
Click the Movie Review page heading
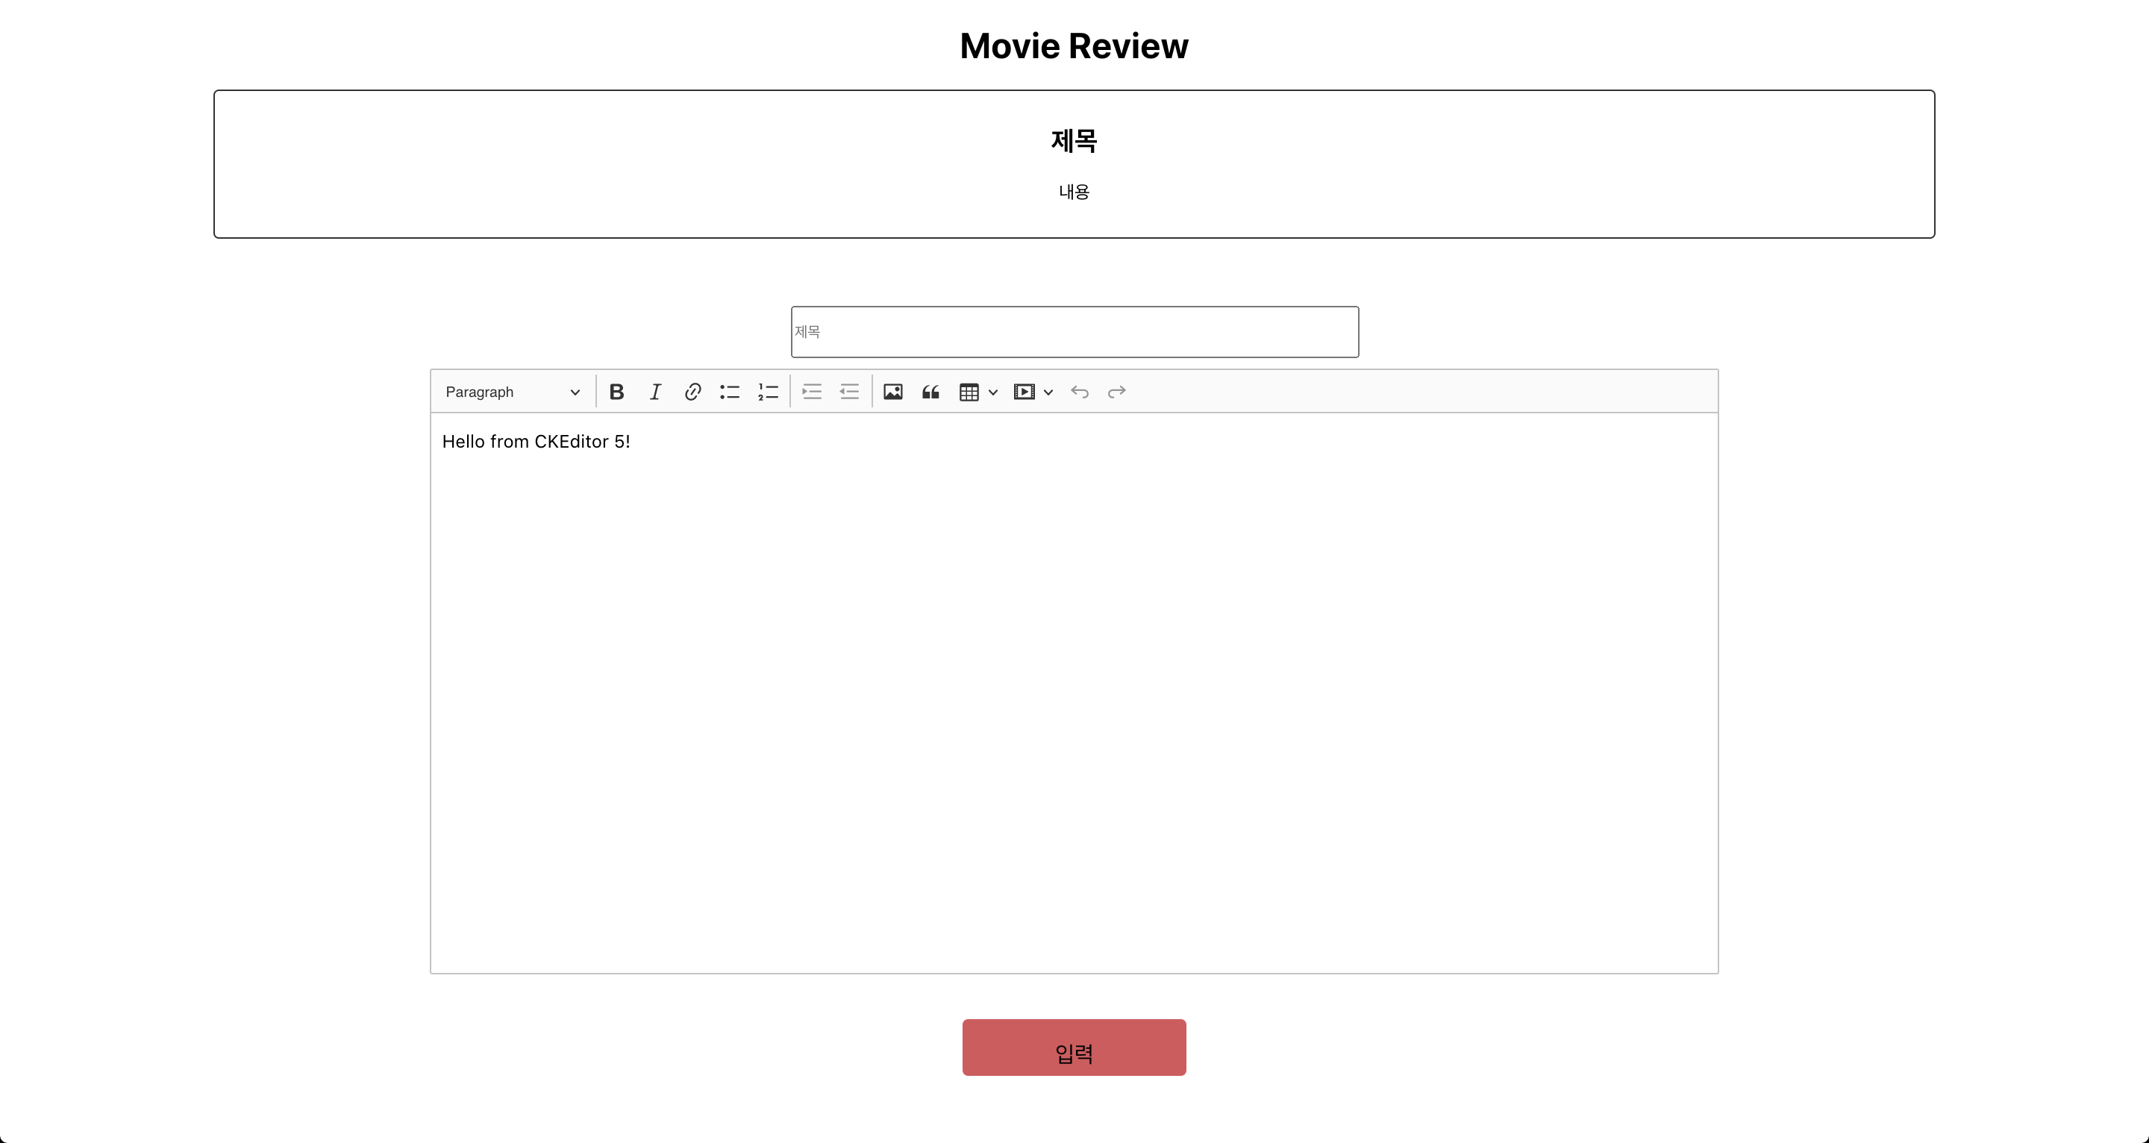(1074, 46)
